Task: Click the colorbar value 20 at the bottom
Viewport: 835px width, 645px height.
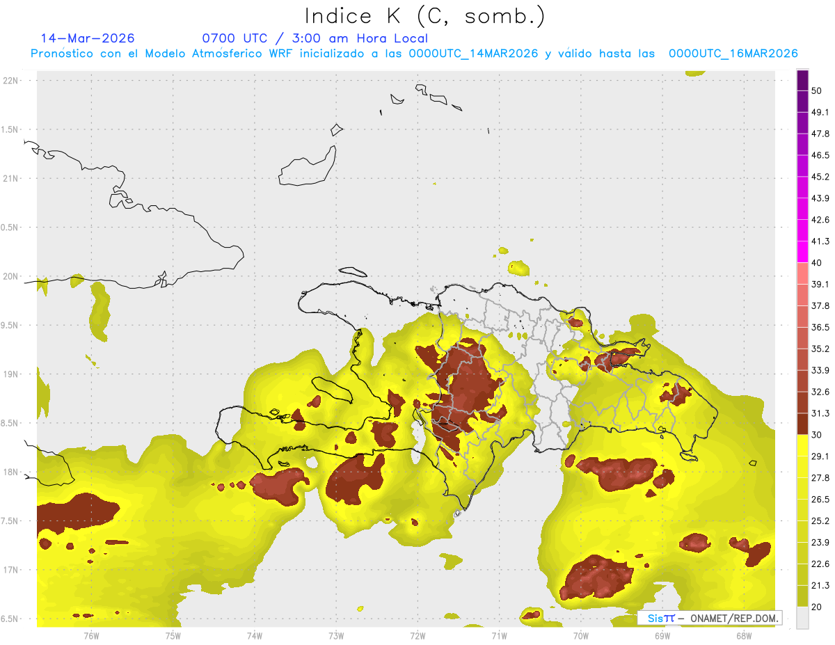Action: pos(818,607)
